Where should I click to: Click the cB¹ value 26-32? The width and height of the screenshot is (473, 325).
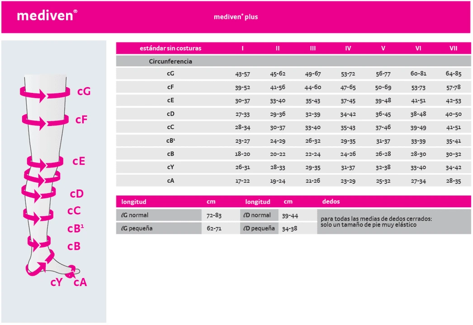(x=313, y=141)
